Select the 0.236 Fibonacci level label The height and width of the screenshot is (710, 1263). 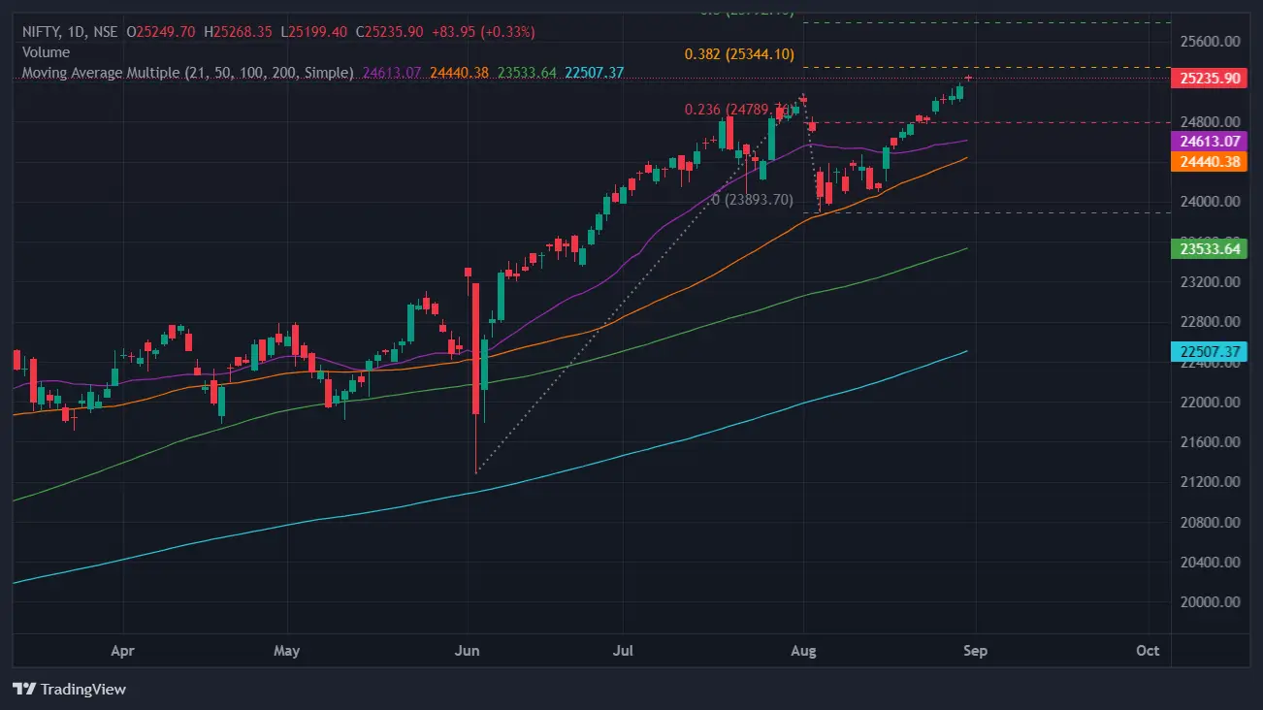pos(739,110)
